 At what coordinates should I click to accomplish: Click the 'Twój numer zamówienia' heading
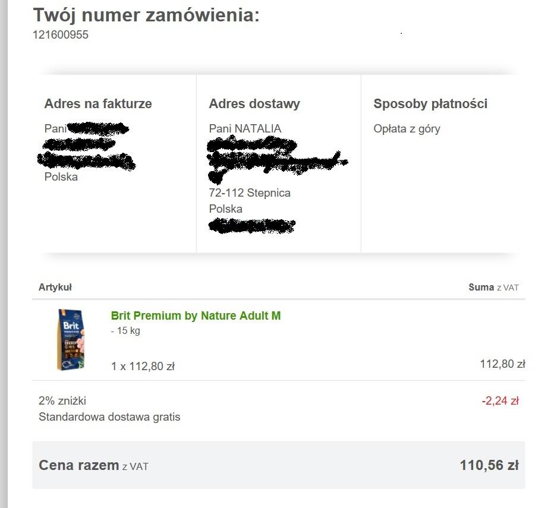[146, 15]
